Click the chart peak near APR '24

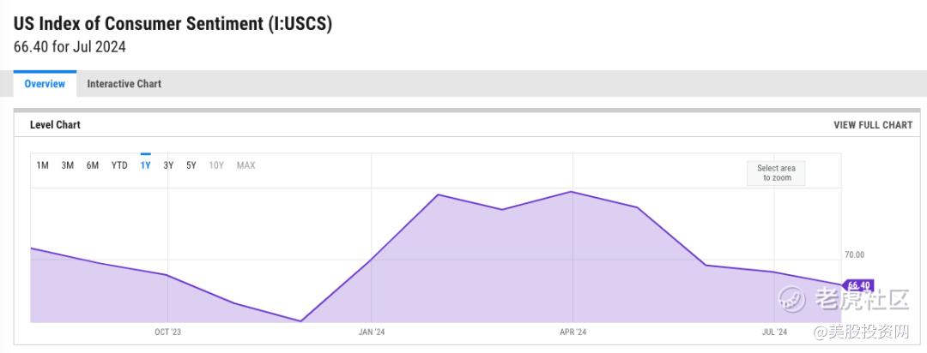coord(571,192)
